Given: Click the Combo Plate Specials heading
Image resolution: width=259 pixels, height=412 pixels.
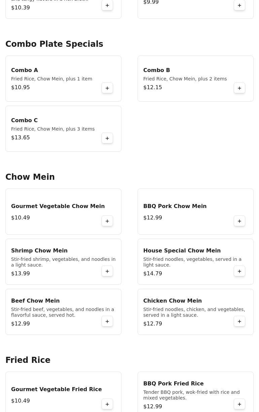Looking at the screenshot, I should (x=54, y=44).
